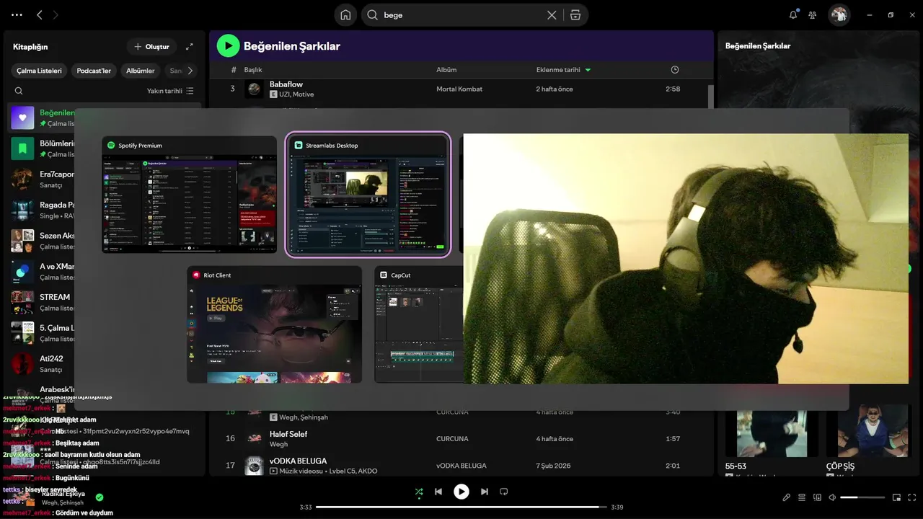
Task: Open the mini player
Action: coord(897,497)
